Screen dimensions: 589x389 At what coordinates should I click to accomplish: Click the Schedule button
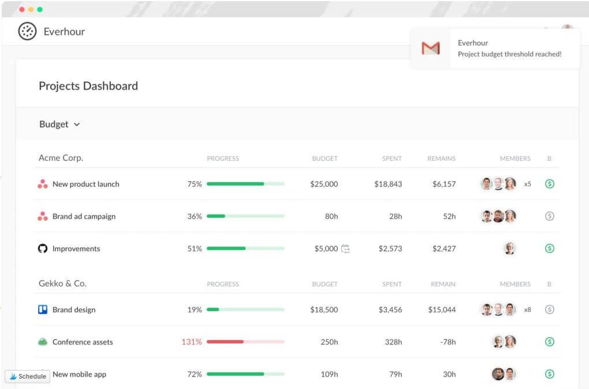28,376
